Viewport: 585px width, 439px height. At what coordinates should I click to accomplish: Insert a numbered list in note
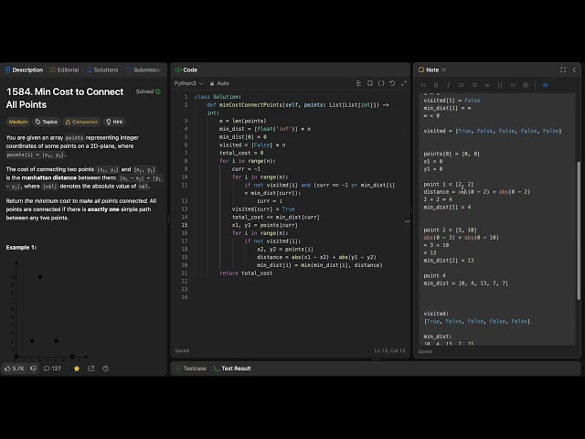pos(474,85)
